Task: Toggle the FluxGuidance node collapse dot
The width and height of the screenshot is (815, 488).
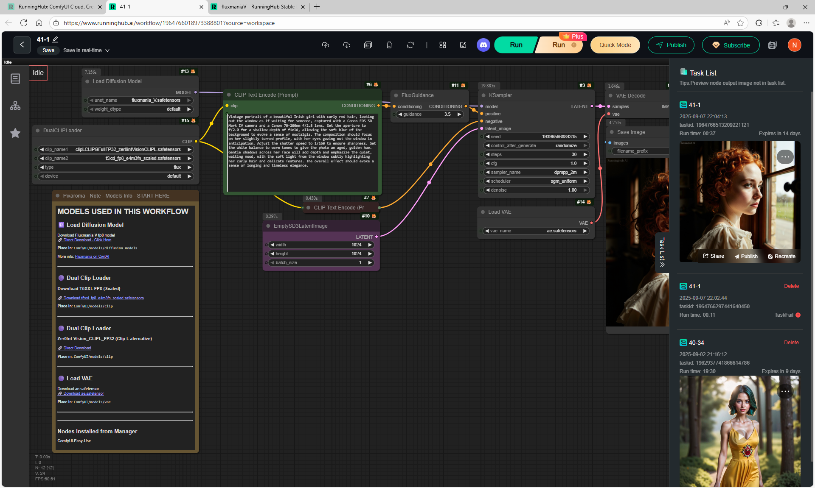Action: tap(396, 95)
